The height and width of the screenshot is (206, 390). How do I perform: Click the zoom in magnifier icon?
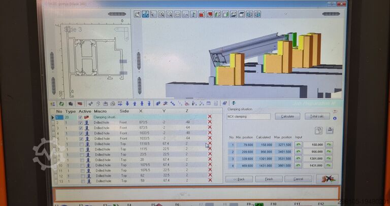161,14
